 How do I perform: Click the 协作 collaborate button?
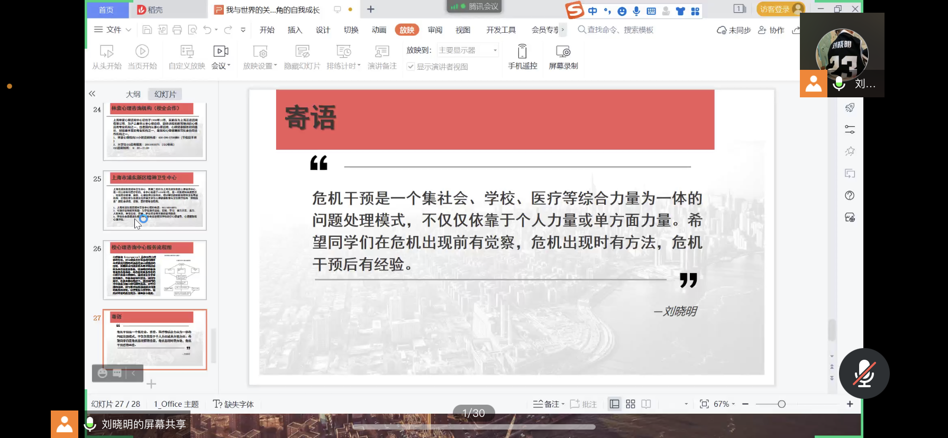click(x=771, y=30)
